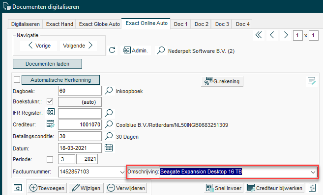Viewport: 323px width, 195px height.
Task: Click into the Datum input field
Action: pyautogui.click(x=80, y=148)
